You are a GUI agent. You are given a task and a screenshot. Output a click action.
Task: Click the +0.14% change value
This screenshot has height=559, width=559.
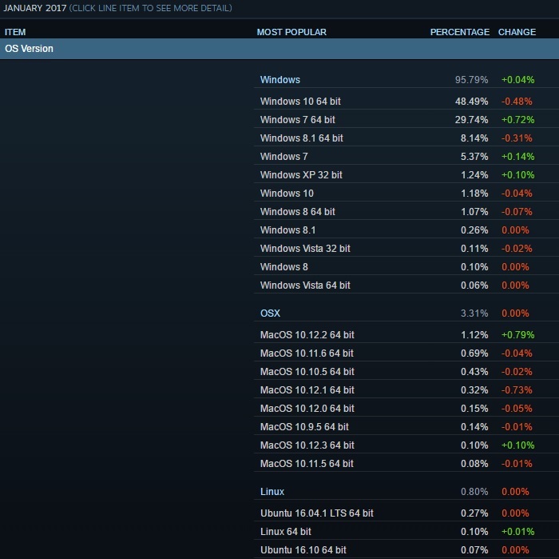click(x=518, y=157)
